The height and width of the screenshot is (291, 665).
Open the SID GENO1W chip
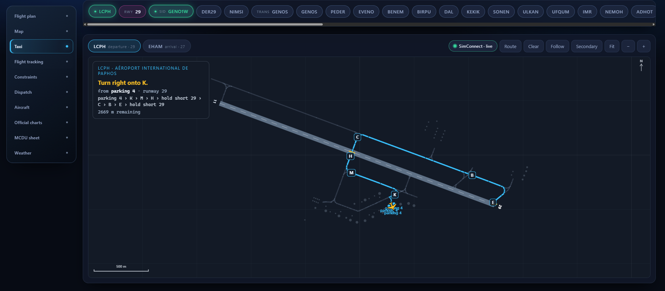click(x=171, y=12)
